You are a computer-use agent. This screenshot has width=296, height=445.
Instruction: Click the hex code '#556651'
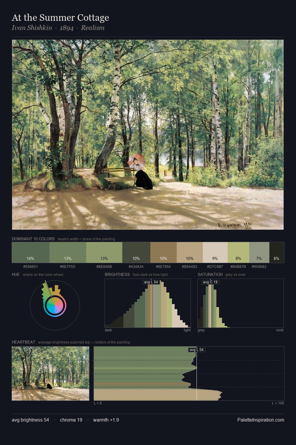(30, 267)
